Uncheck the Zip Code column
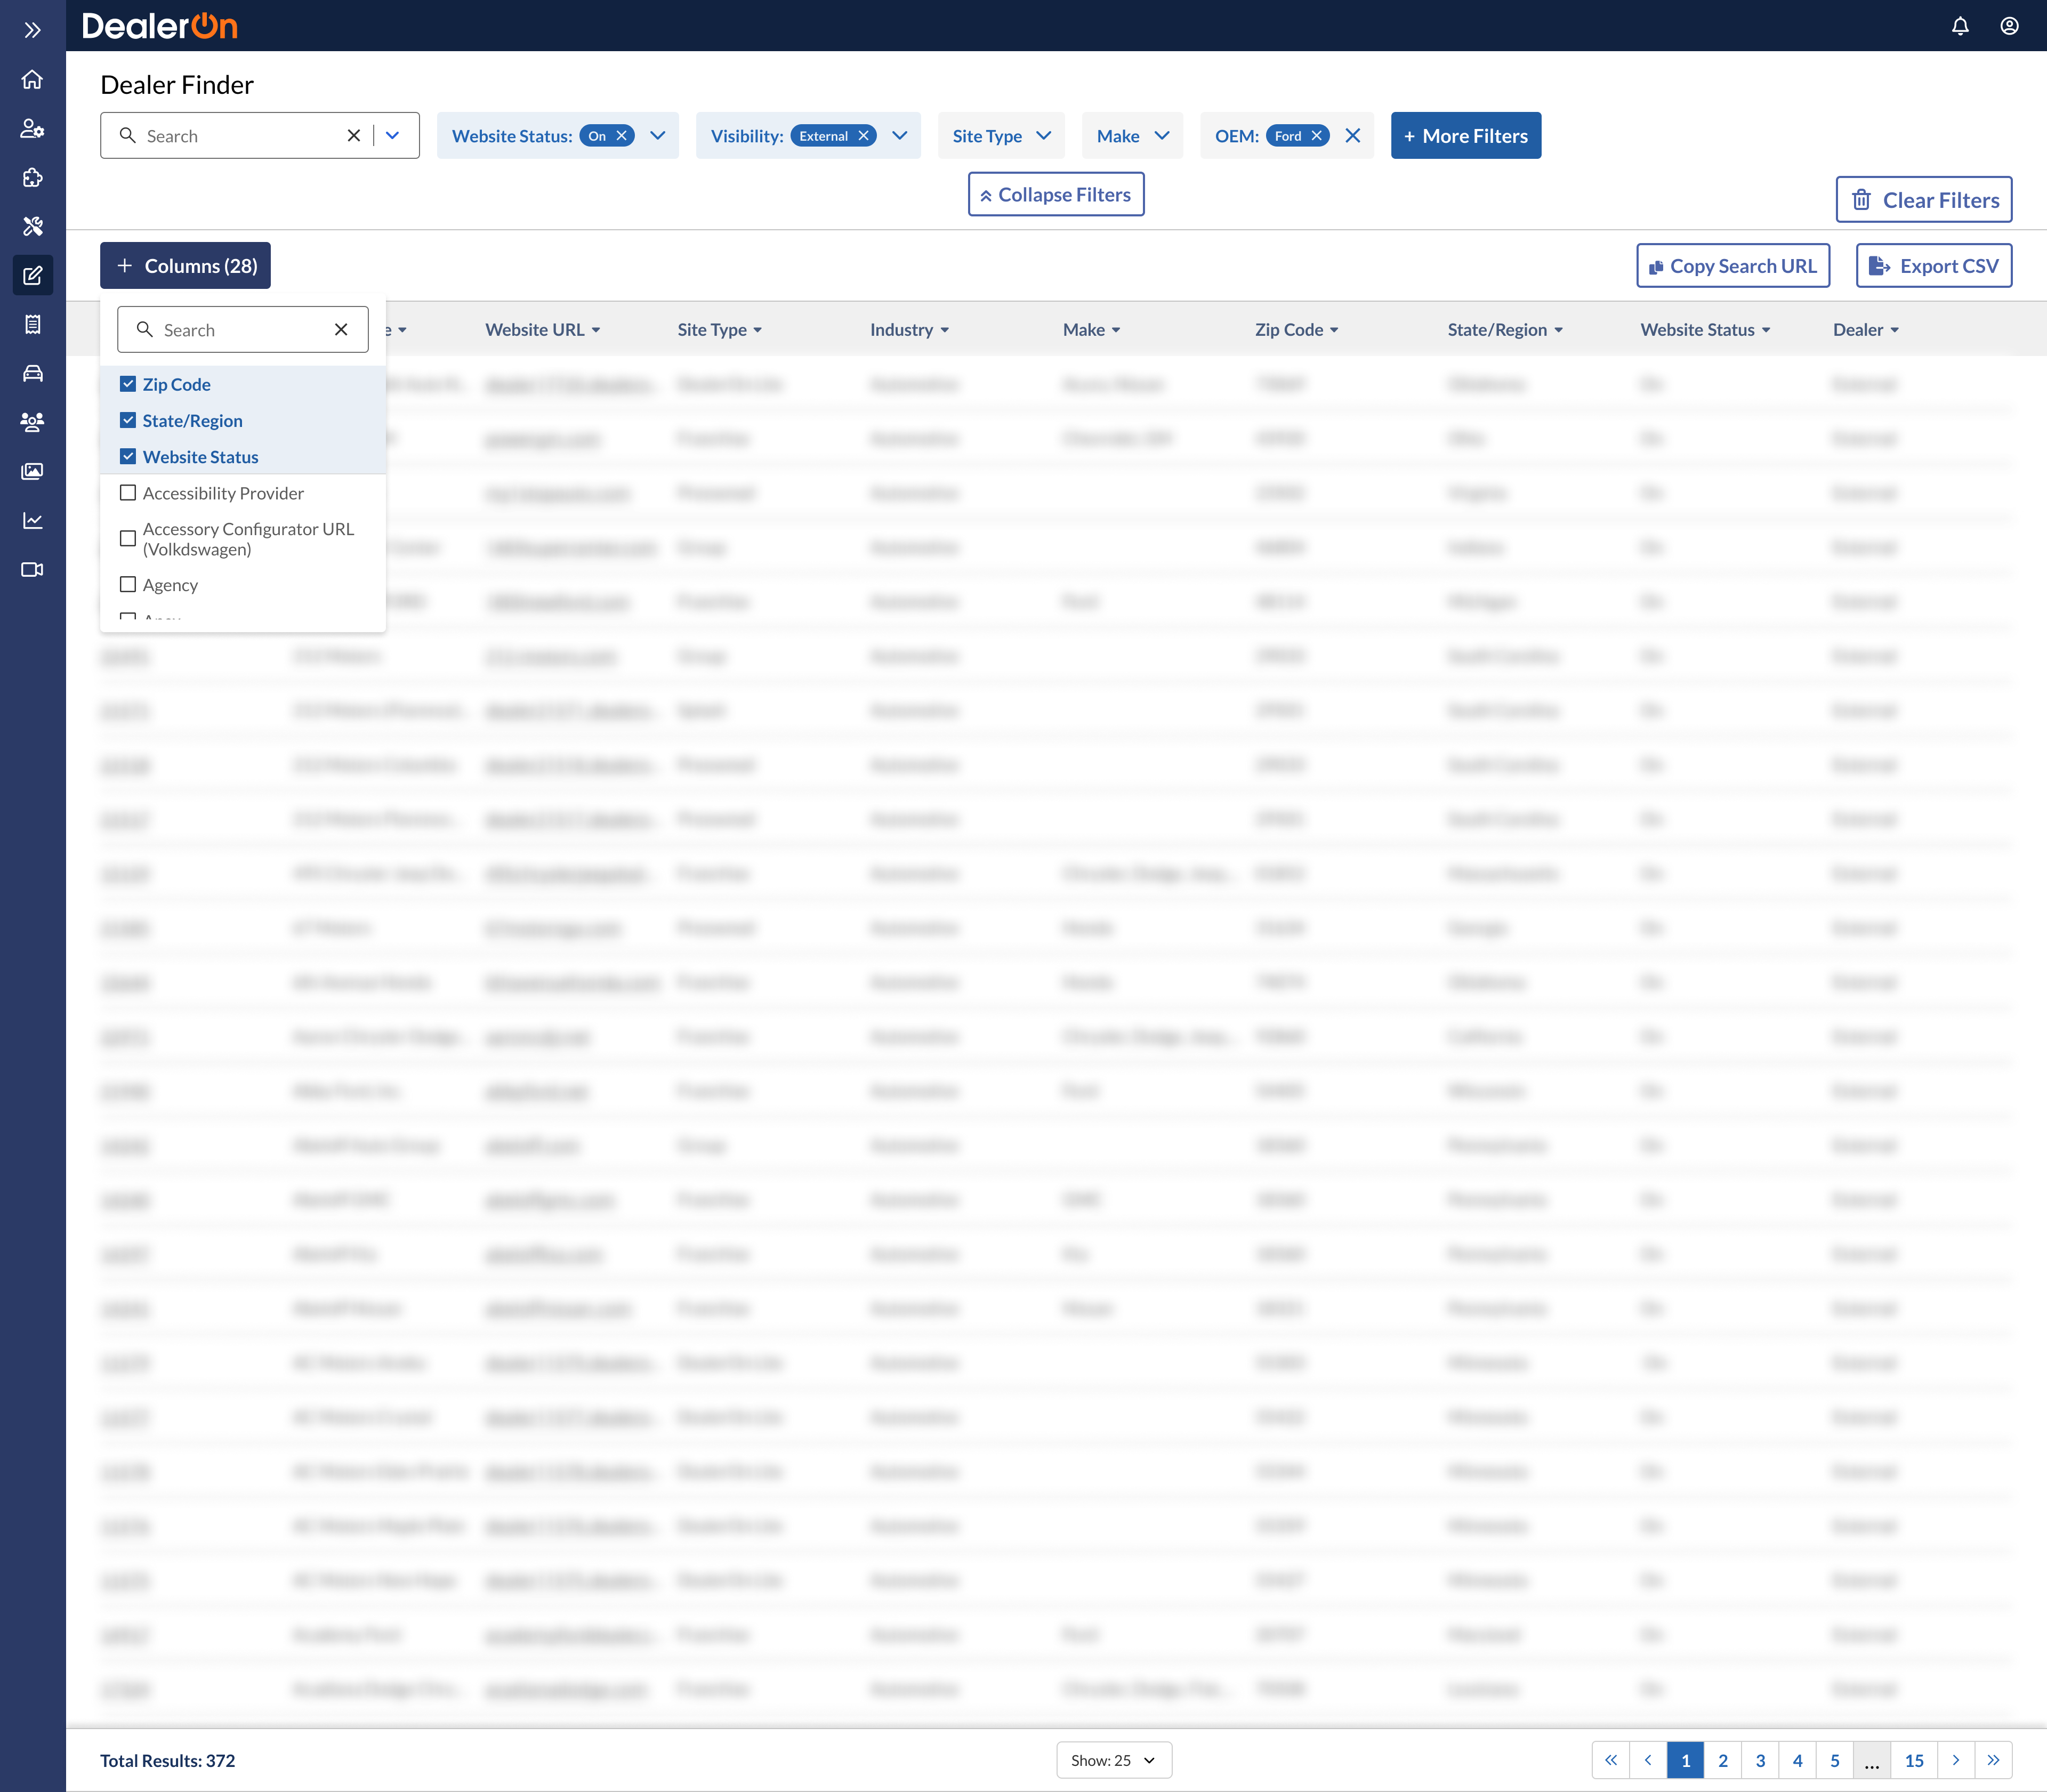The height and width of the screenshot is (1792, 2047). [x=128, y=384]
